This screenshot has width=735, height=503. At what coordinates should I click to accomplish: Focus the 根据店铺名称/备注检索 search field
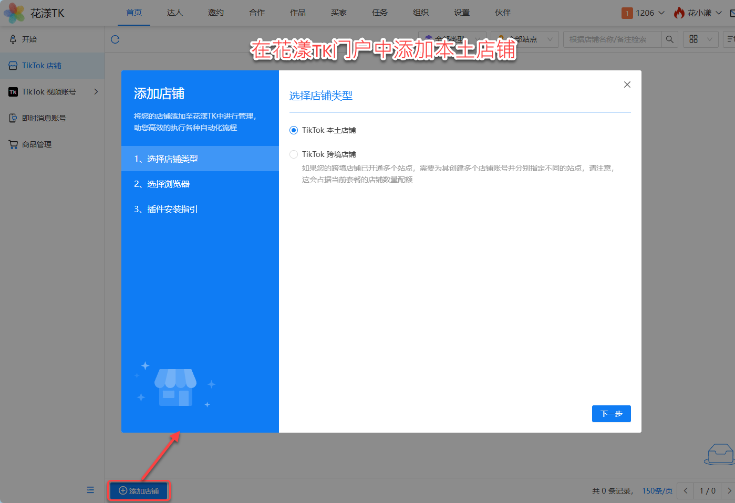coord(612,39)
